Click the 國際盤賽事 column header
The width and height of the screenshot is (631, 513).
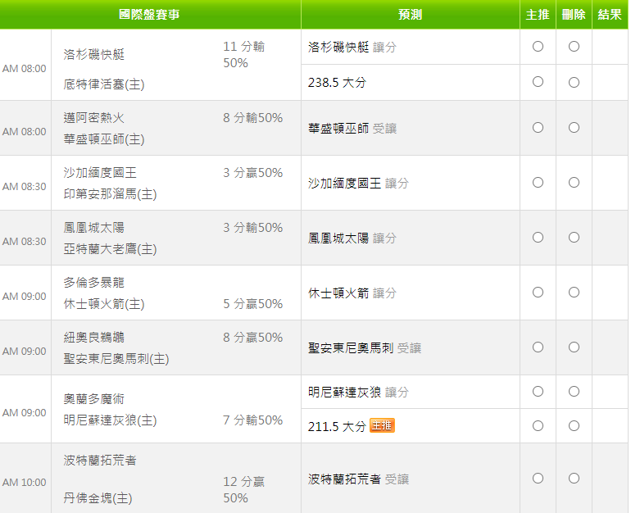tap(149, 15)
